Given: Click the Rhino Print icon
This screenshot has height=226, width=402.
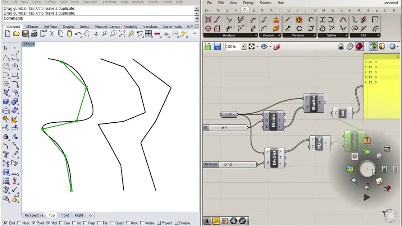Looking at the screenshot, I should pos(34,34).
